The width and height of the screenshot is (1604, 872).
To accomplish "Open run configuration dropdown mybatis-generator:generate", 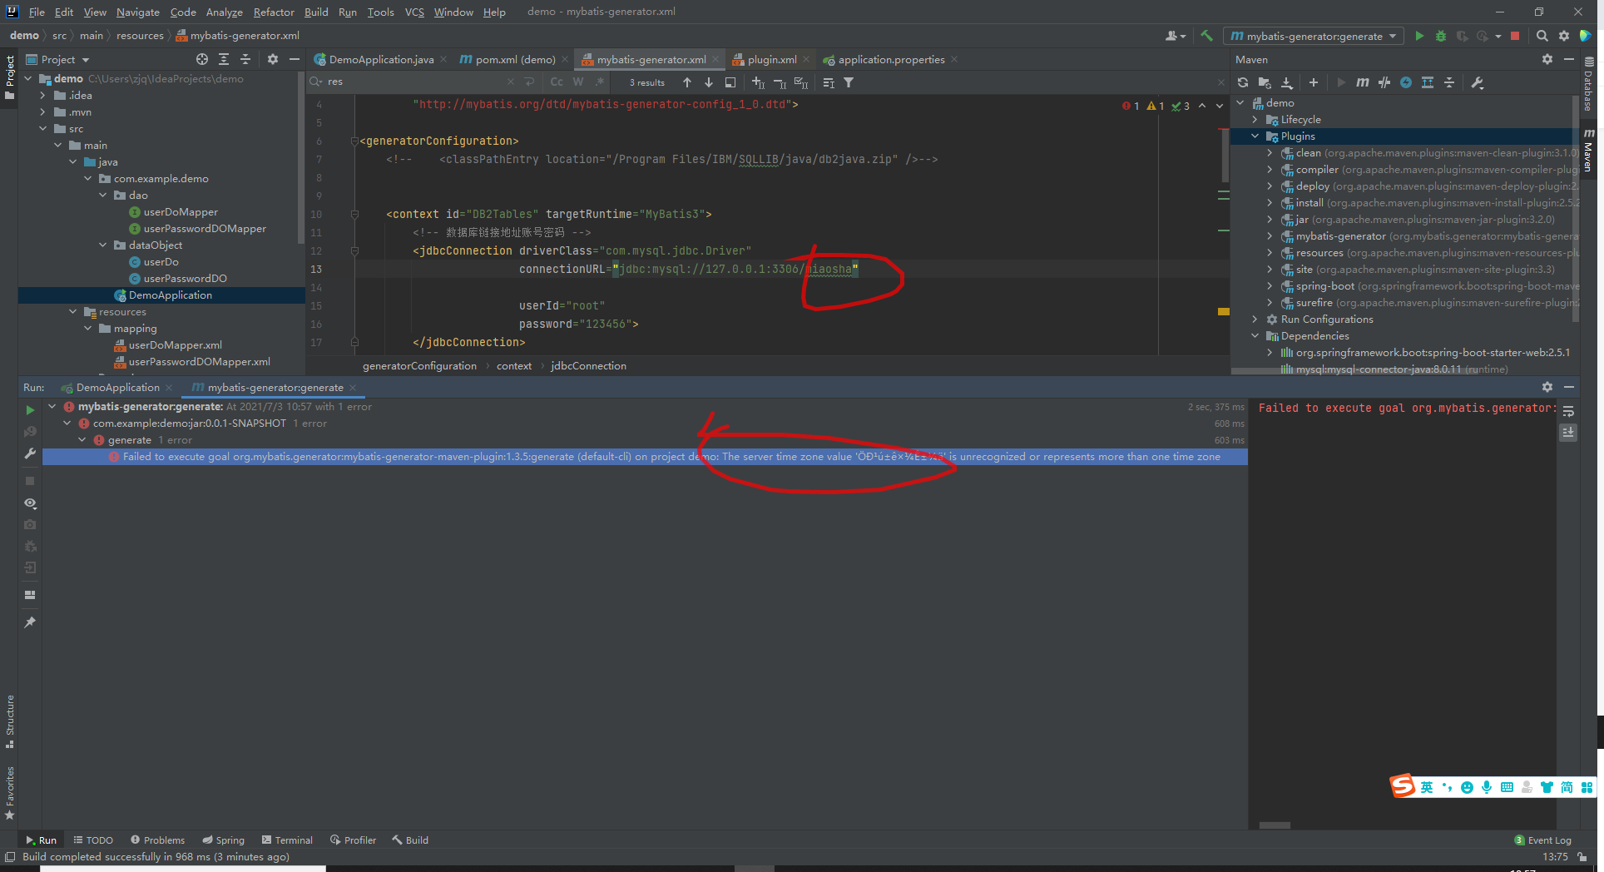I will point(1314,36).
